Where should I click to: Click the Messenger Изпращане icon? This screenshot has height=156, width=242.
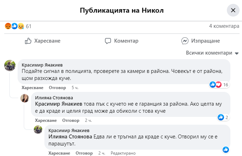pyautogui.click(x=185, y=41)
